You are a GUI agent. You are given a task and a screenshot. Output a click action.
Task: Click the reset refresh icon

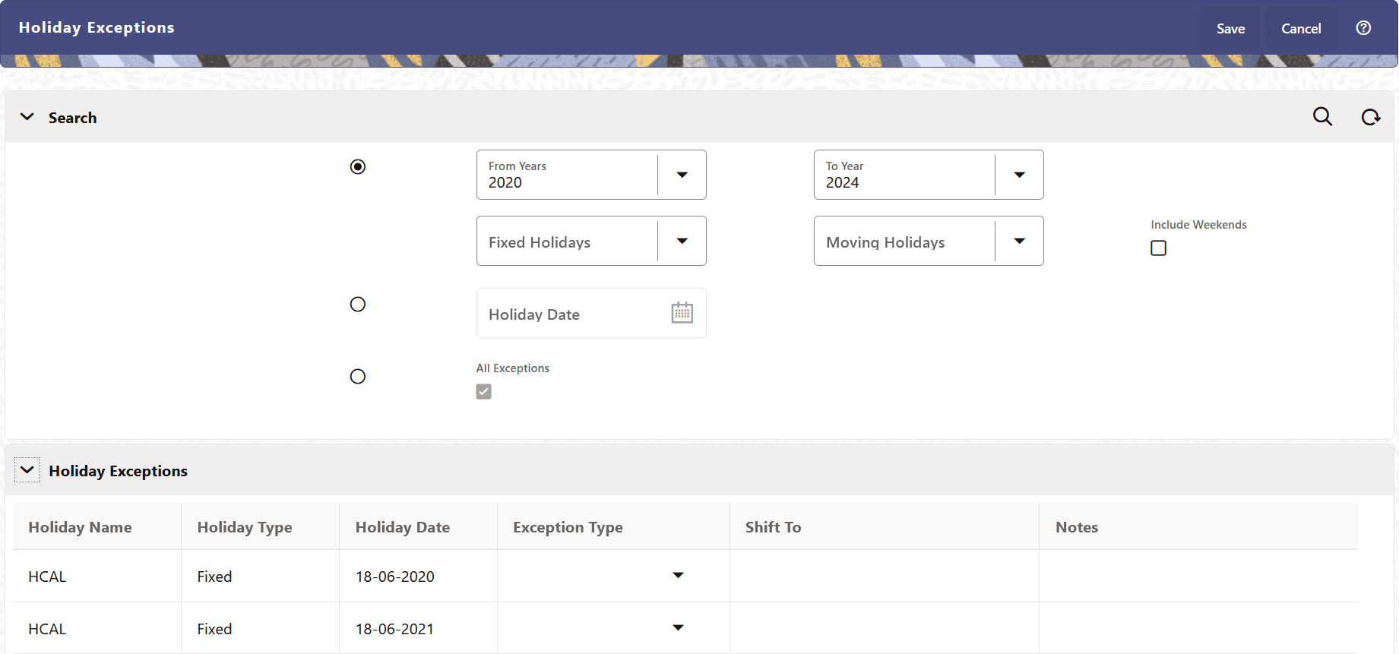coord(1370,117)
